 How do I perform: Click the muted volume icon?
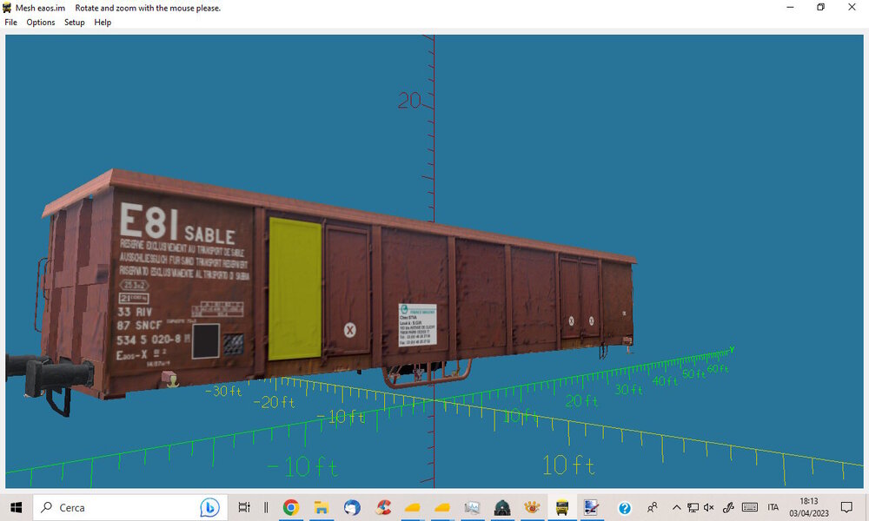[x=709, y=507]
